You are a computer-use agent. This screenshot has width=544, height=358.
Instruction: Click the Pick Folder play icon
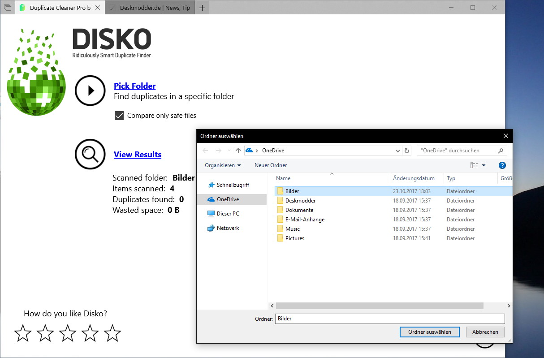[x=90, y=91]
